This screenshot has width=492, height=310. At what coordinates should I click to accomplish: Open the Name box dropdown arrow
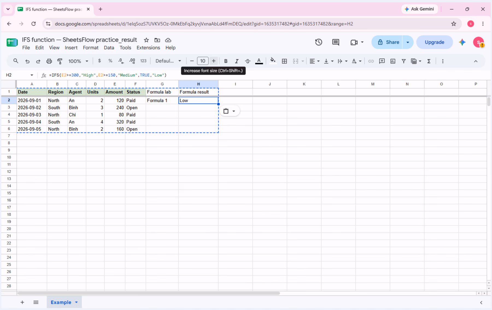(x=32, y=75)
